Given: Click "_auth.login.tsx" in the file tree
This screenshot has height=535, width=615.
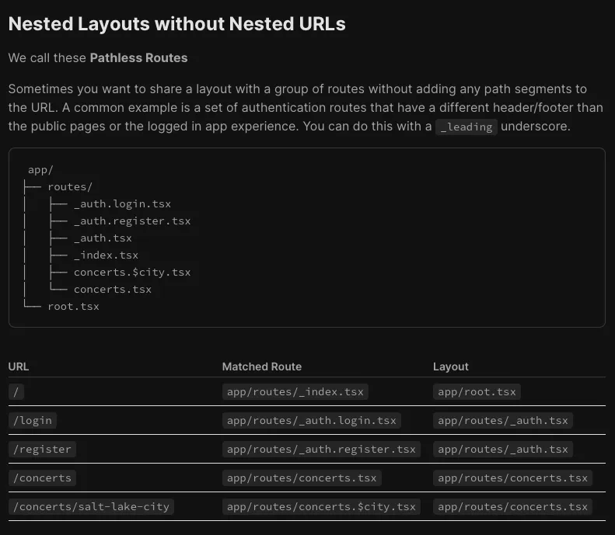Looking at the screenshot, I should [x=122, y=204].
